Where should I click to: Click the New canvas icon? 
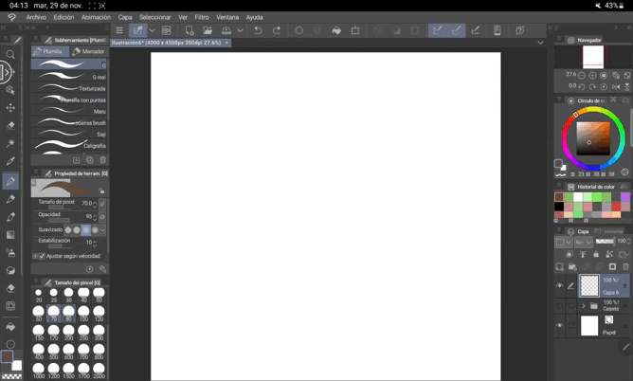189,30
